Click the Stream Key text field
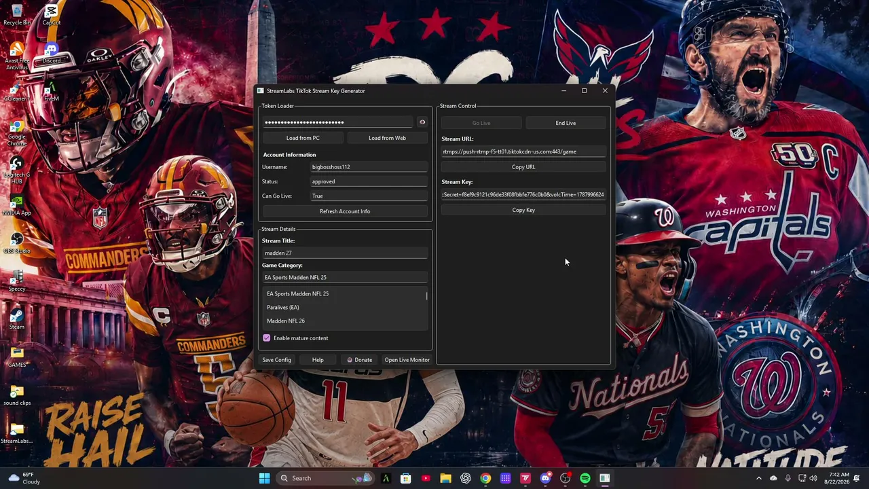869x489 pixels. (523, 195)
